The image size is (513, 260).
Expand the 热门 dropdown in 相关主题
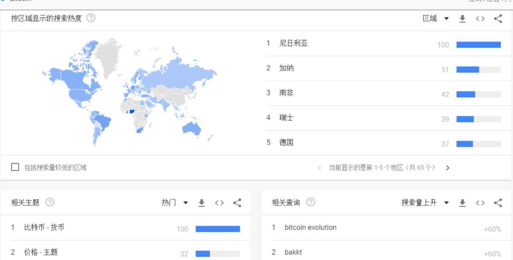(x=175, y=203)
